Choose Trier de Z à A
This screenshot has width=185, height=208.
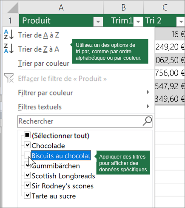click(x=39, y=49)
